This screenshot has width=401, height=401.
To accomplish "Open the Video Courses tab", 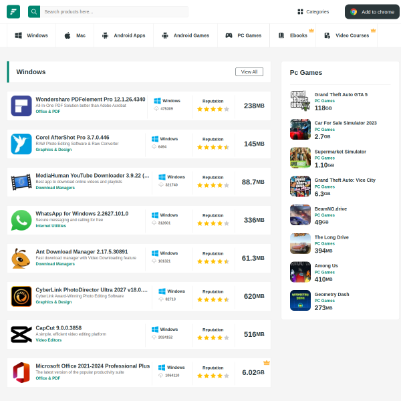I will [x=347, y=35].
